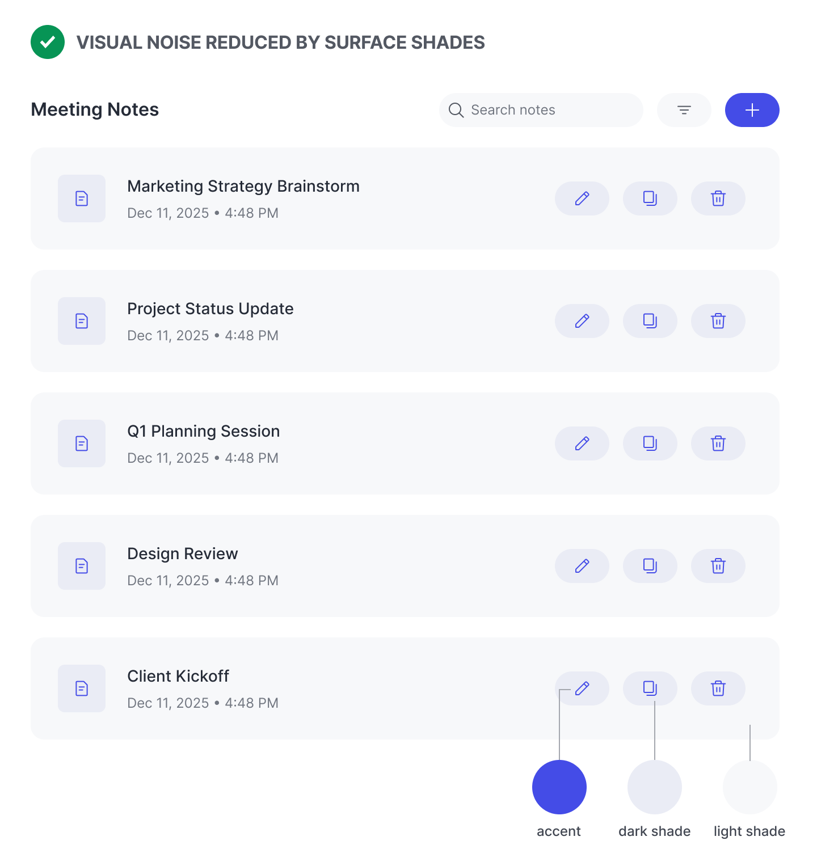Click the Search notes field
Viewport: 817px width, 862px height.
[x=541, y=110]
